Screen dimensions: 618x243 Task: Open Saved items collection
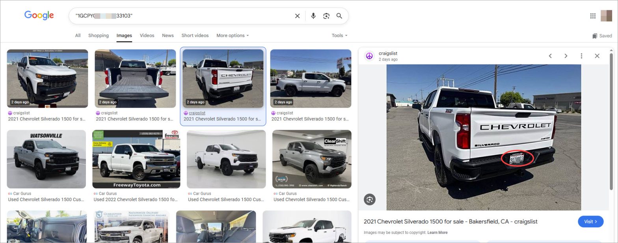(602, 36)
